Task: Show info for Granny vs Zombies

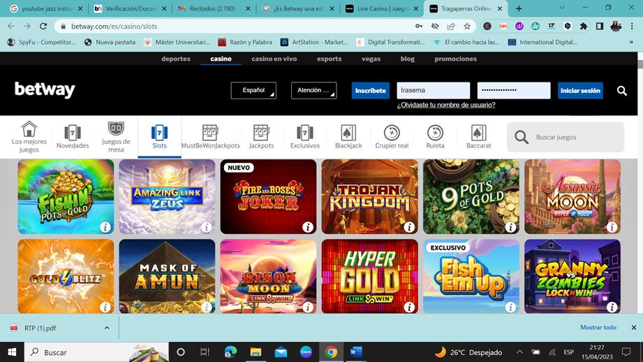Action: click(x=612, y=307)
